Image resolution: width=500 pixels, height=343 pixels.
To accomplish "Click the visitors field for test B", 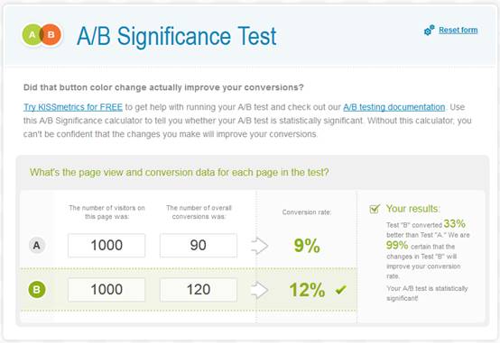I will (x=106, y=290).
